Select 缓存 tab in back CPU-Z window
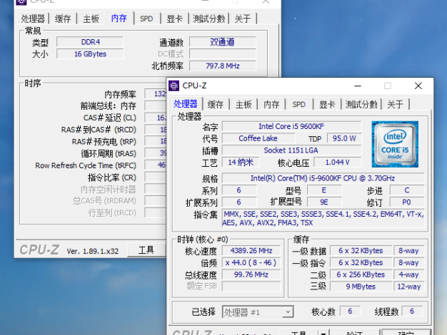This screenshot has width=447, height=335. click(x=63, y=19)
